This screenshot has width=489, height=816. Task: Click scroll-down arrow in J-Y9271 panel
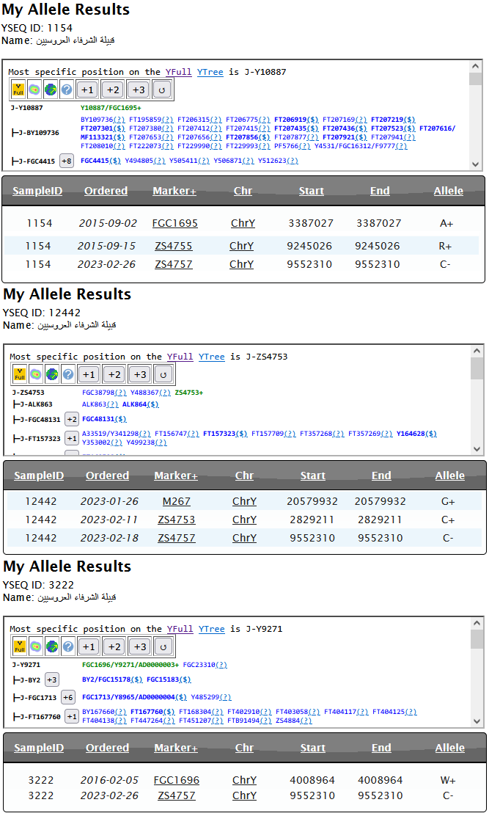[x=477, y=721]
